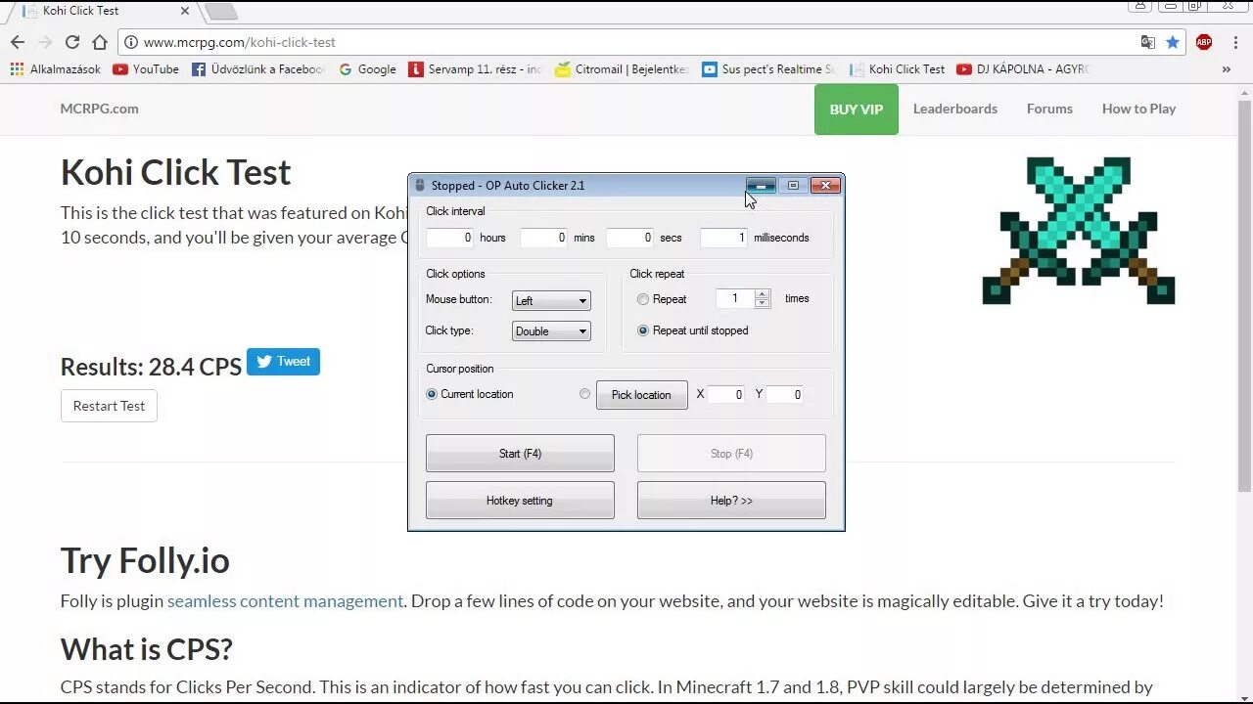
Task: Open the Kohi Click Test bookmark
Action: click(898, 69)
